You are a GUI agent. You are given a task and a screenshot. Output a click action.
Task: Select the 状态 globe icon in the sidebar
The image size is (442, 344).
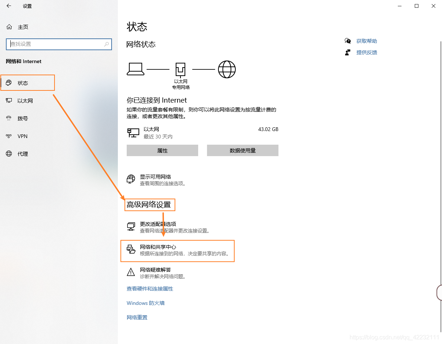9,83
